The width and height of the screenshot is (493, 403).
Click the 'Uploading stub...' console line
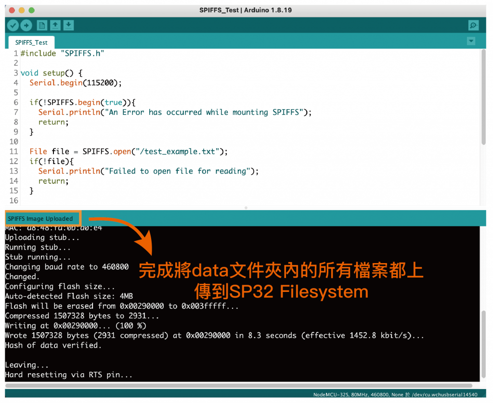click(42, 238)
